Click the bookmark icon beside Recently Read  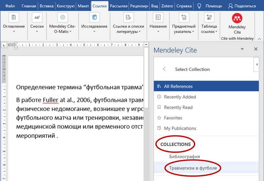159,107
